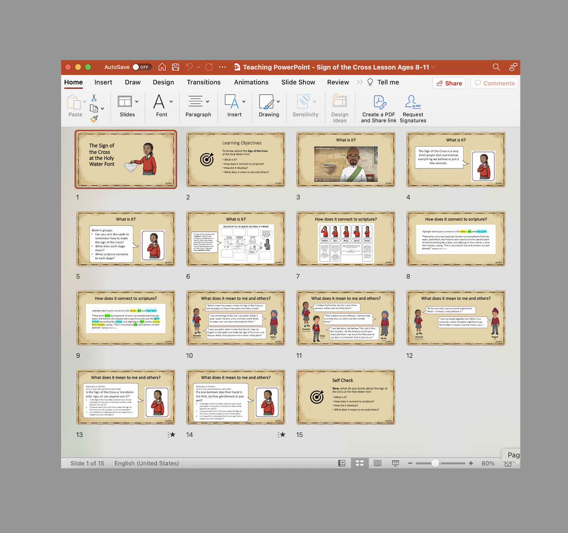The height and width of the screenshot is (533, 568).
Task: Click the Undo arrow icon
Action: click(x=189, y=67)
